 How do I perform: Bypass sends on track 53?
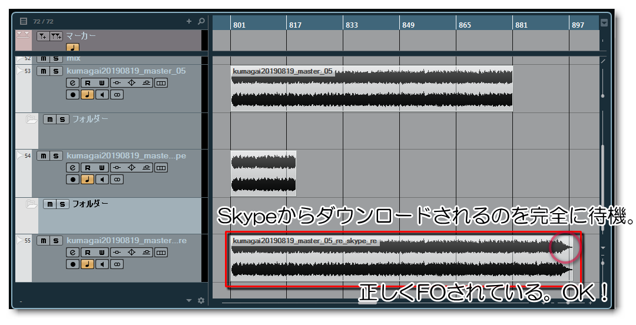pos(147,83)
